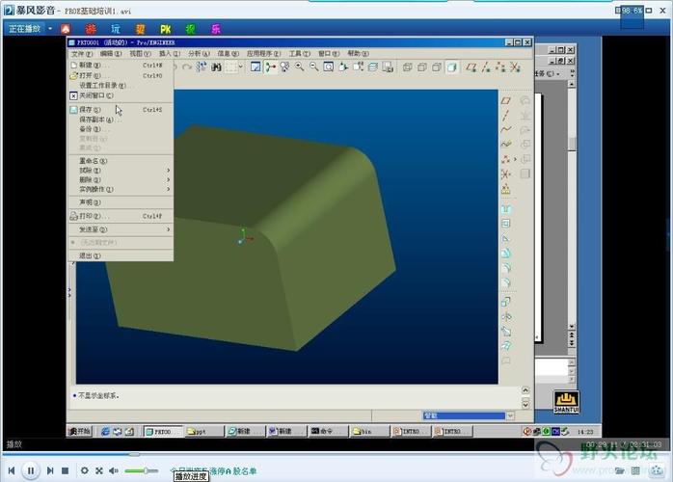Stop playback with the stop button
Image resolution: width=673 pixels, height=482 pixels.
[66, 470]
